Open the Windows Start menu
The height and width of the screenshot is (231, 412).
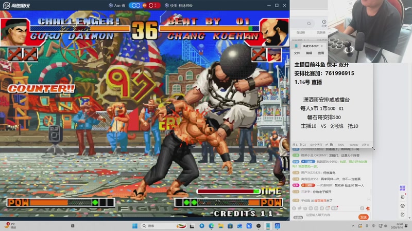[x=135, y=226]
